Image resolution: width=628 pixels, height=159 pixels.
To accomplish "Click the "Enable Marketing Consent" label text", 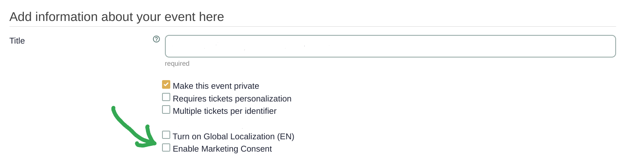I will 222,149.
